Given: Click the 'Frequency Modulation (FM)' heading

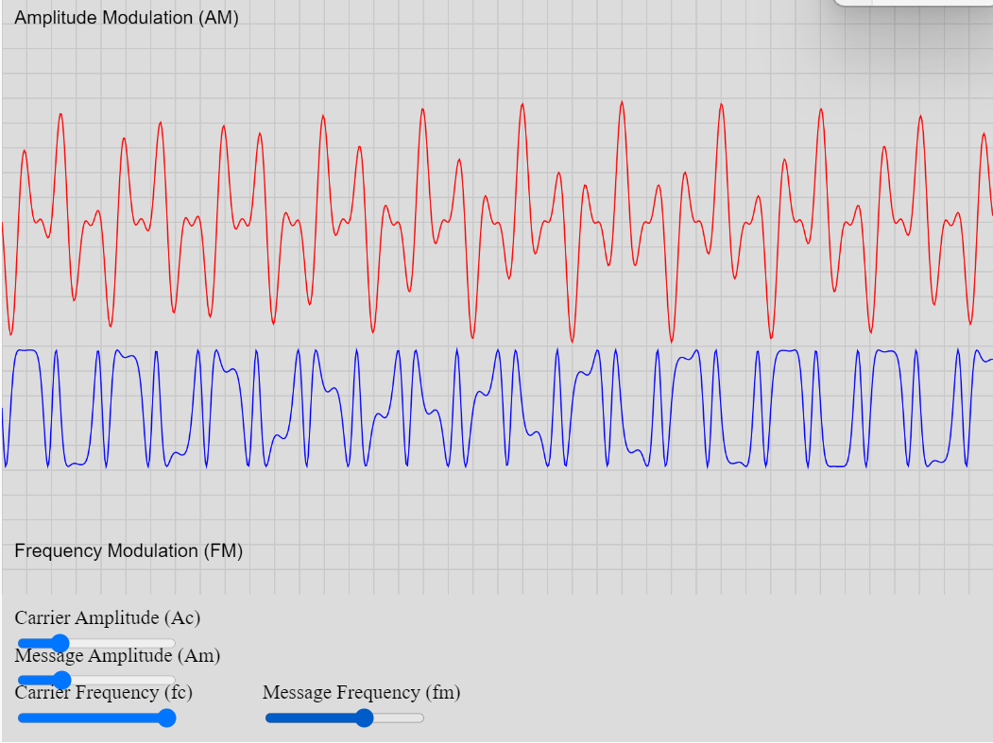Looking at the screenshot, I should pyautogui.click(x=128, y=550).
